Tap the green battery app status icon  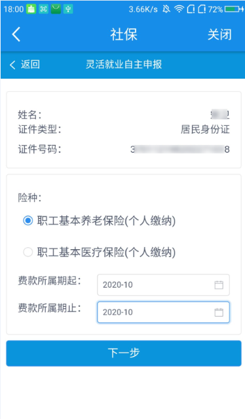point(31,9)
